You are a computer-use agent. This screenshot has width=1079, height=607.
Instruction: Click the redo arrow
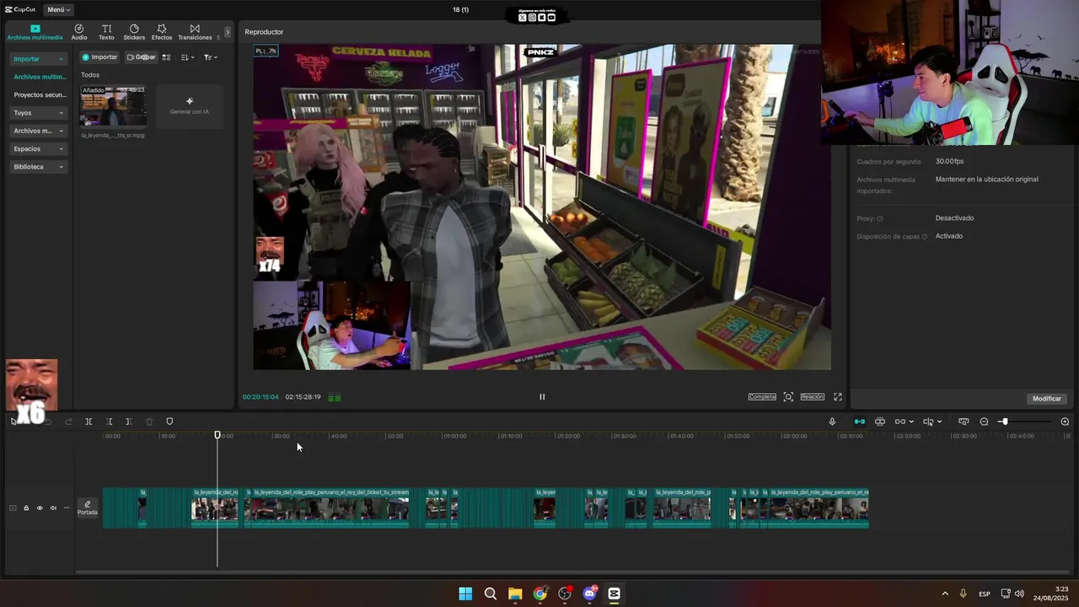click(x=68, y=422)
